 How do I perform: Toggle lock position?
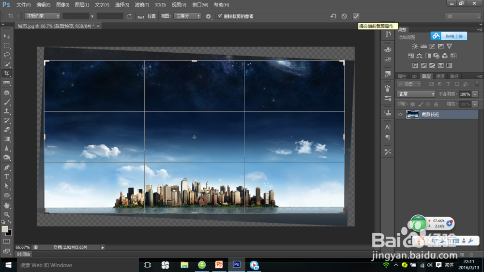coord(428,104)
